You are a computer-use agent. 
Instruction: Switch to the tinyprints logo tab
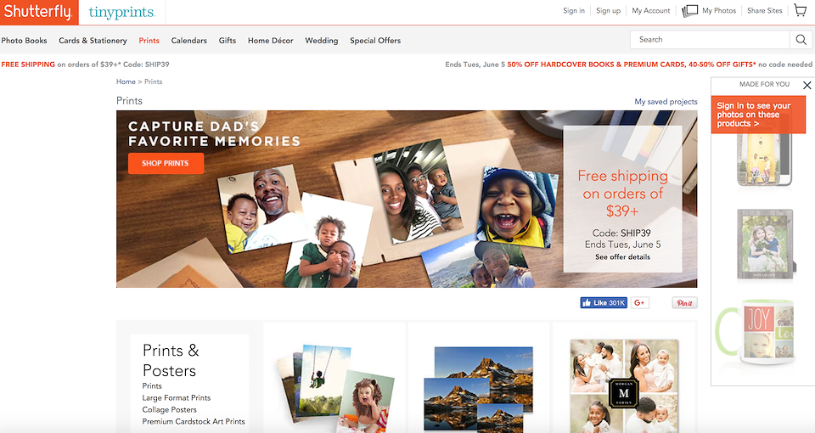pyautogui.click(x=121, y=12)
